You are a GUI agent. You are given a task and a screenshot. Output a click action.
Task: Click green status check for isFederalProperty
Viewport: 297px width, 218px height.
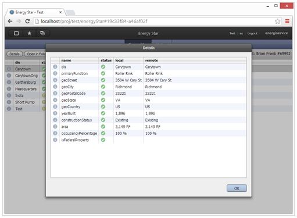[103, 140]
